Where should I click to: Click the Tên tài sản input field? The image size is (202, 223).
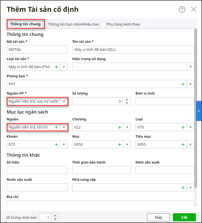133,49
